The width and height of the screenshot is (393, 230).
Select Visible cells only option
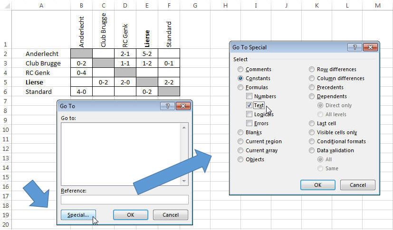coord(312,132)
